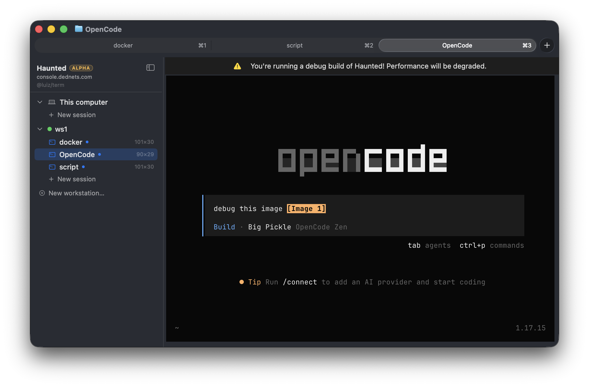
Task: Click the laptop icon beside This computer
Action: pyautogui.click(x=52, y=102)
